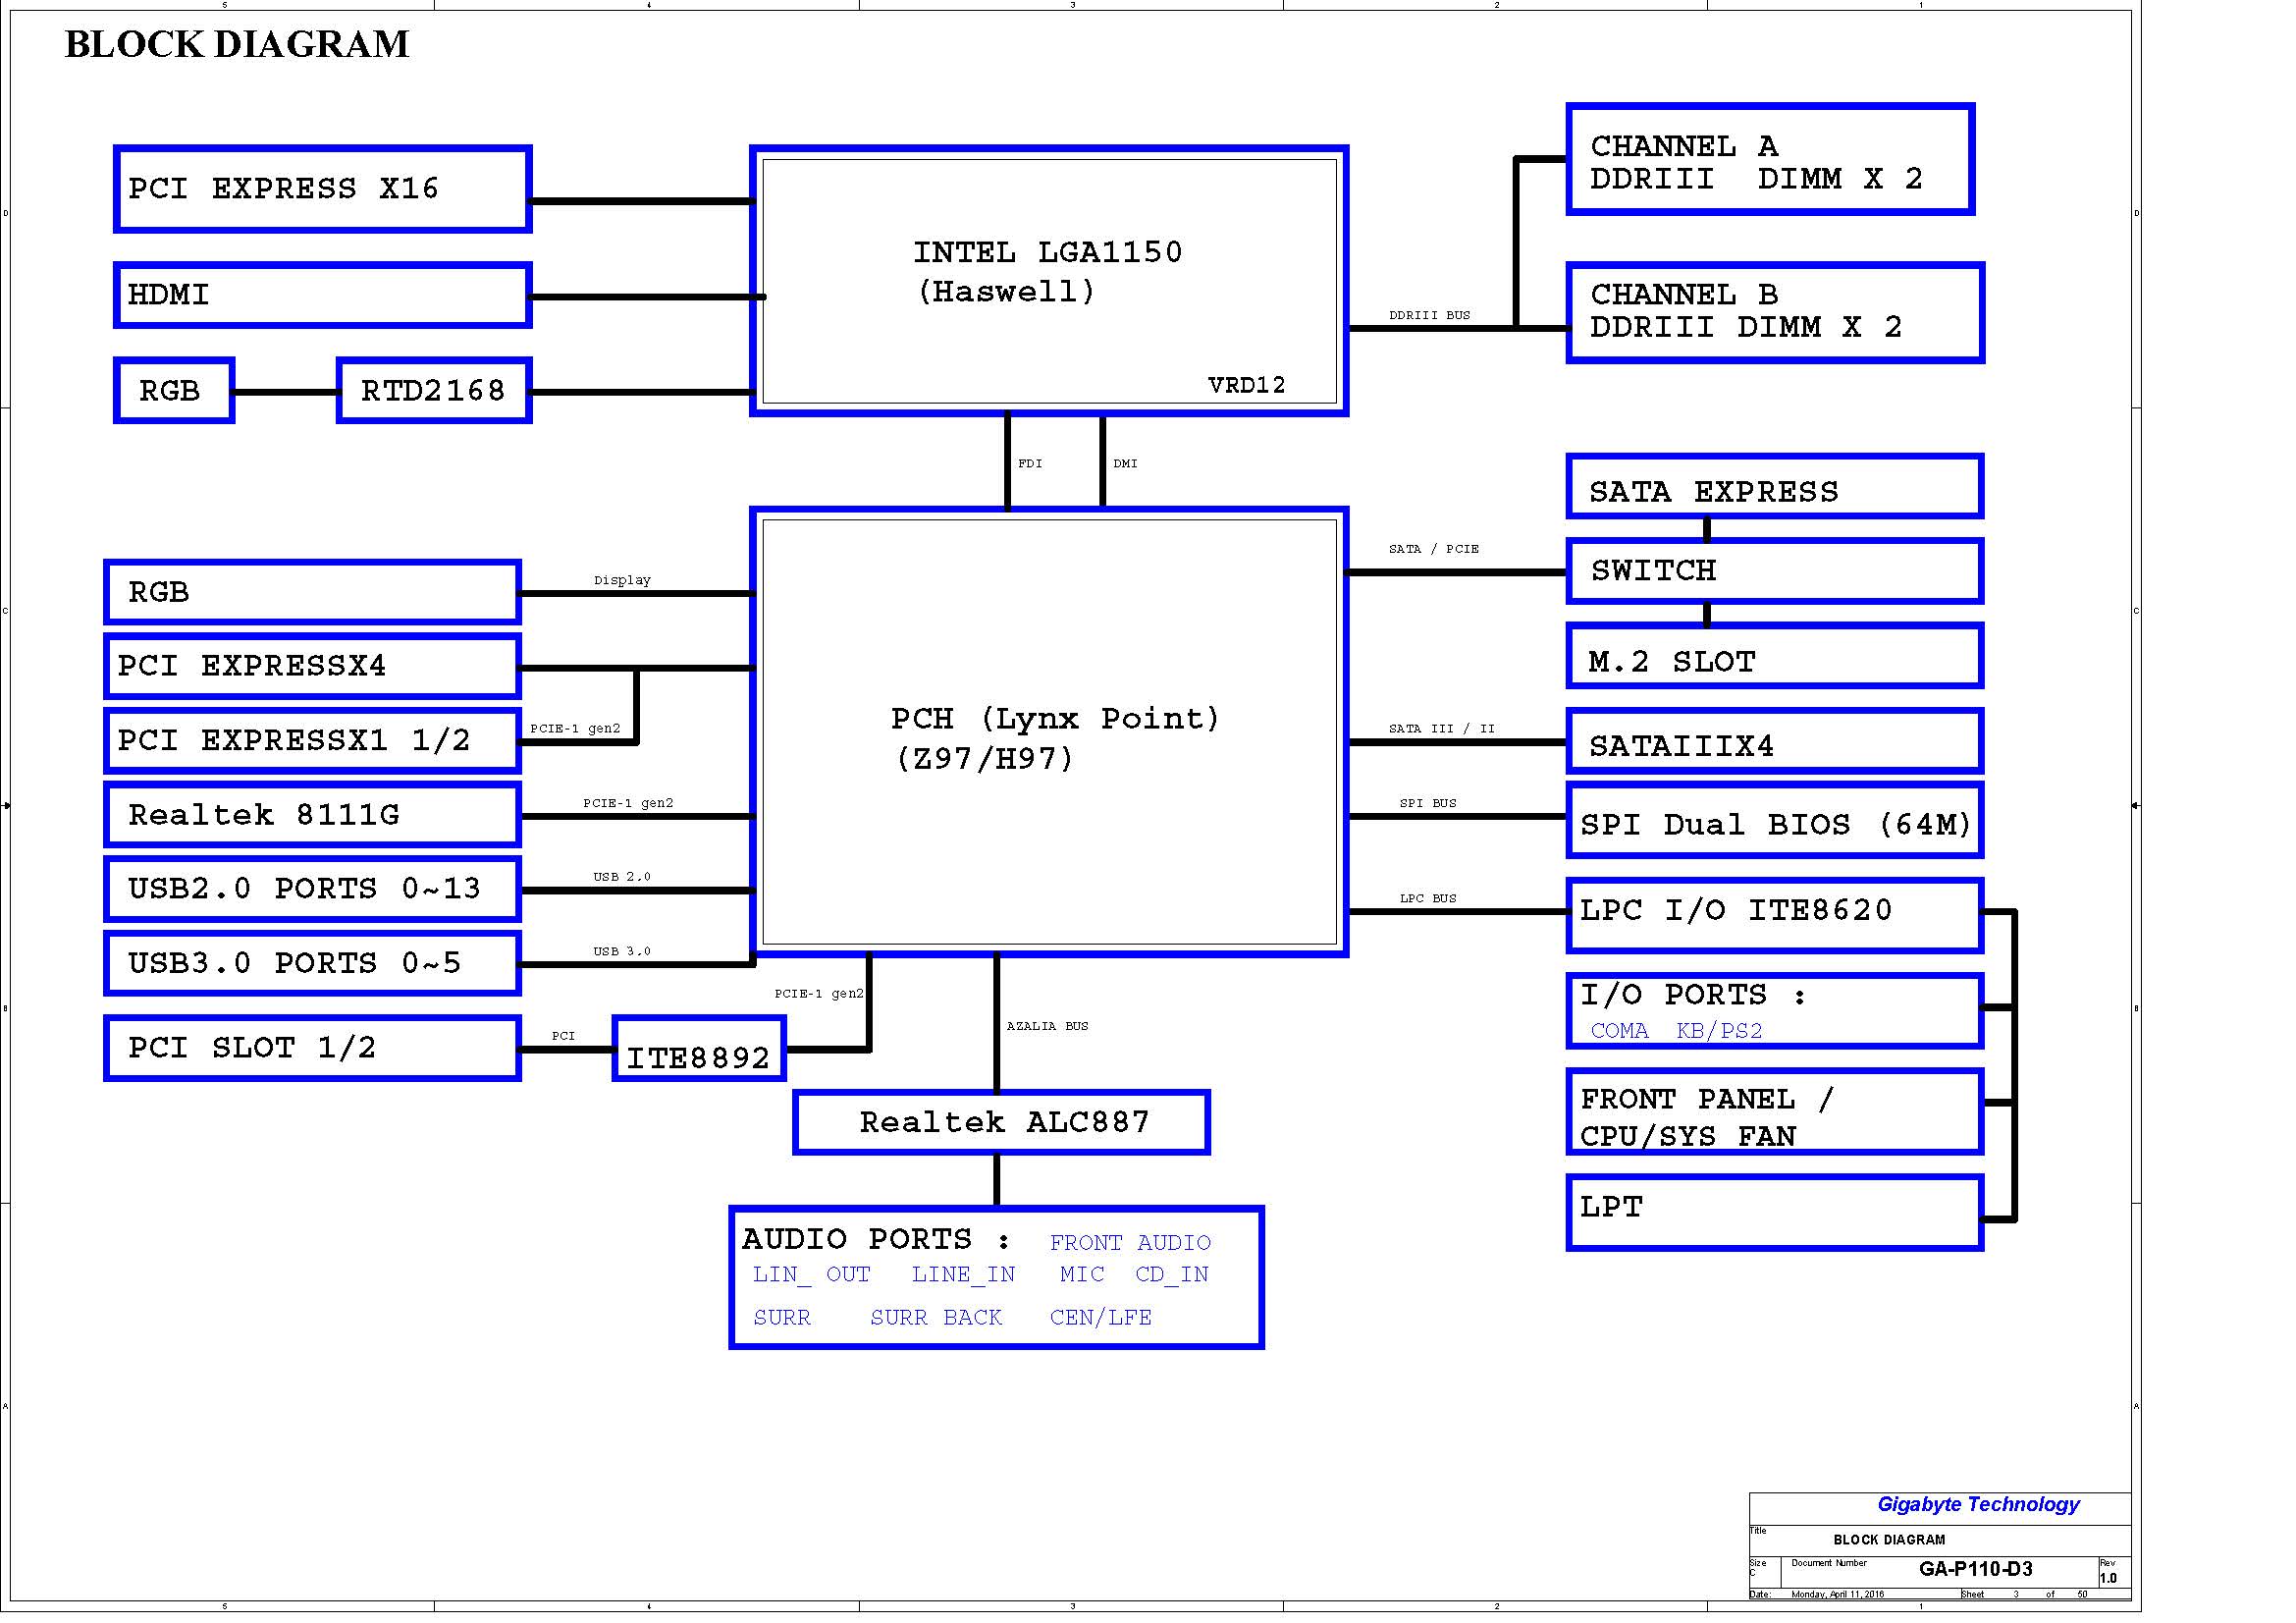Select the PCH Lynx Point block

(x=1049, y=731)
